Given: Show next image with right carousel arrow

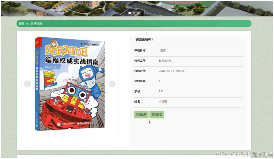Looking at the screenshot, I should (112, 84).
